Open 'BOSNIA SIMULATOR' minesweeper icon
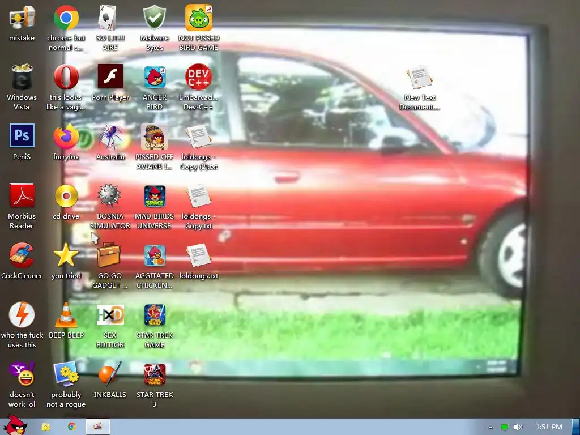 109,195
